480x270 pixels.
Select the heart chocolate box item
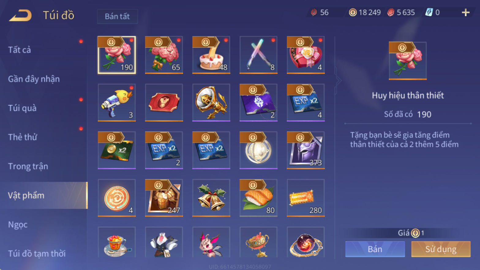click(306, 55)
